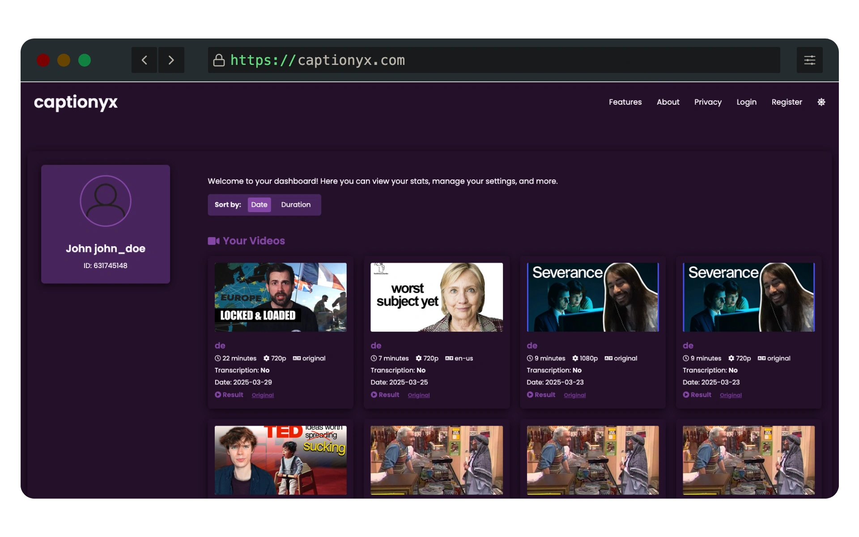Click the gear icon in the 720p Severance card
This screenshot has height=537, width=859.
[731, 358]
